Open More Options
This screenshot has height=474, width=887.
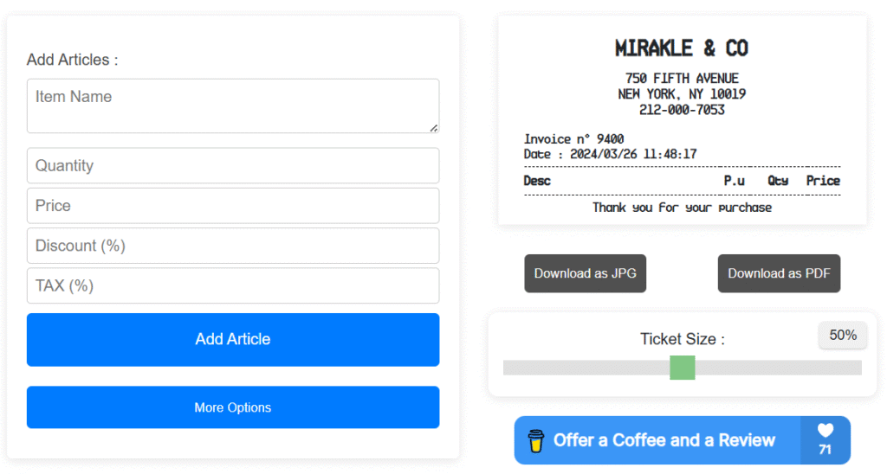pyautogui.click(x=233, y=407)
